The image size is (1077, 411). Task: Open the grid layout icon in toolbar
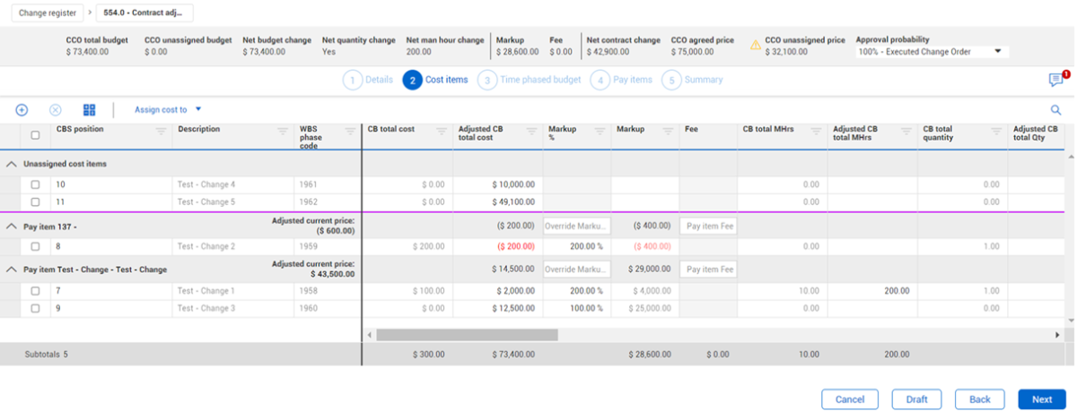point(89,110)
